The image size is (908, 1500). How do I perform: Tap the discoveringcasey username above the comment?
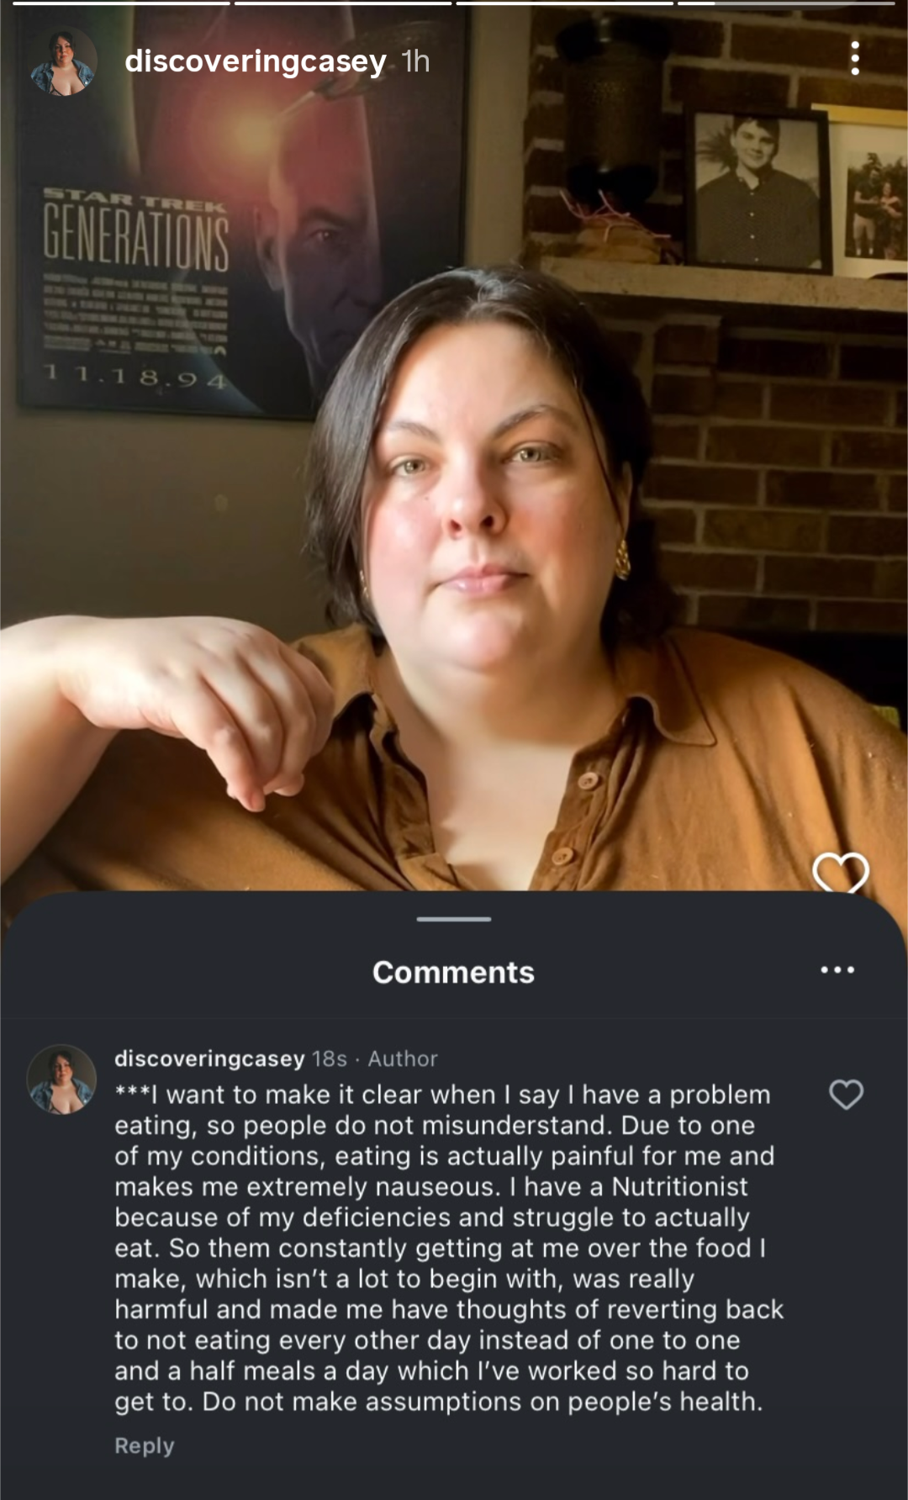coord(209,1059)
